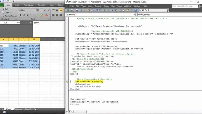Toggle Design Mode icon in VBA toolbar
Image resolution: width=202 pixels, height=114 pixels.
pyautogui.click(x=116, y=10)
